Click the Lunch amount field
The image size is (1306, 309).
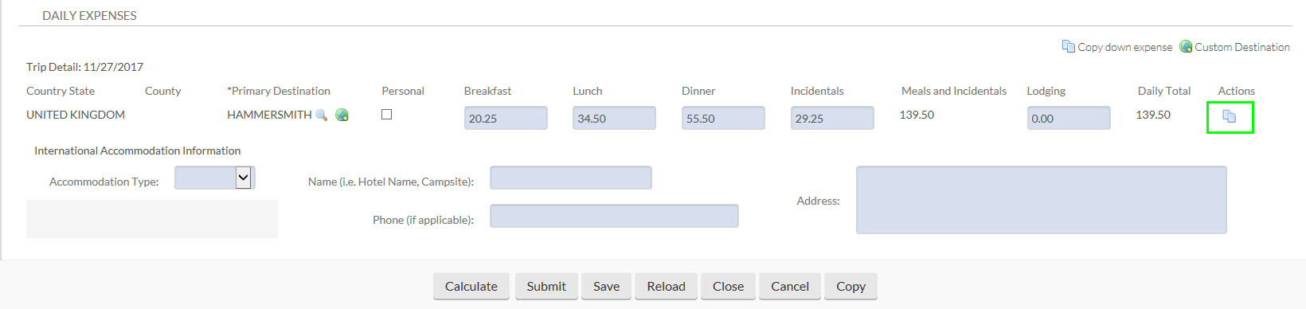614,118
